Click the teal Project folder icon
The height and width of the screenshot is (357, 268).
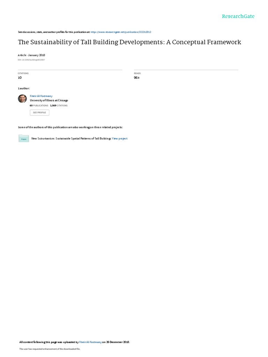(x=24, y=138)
